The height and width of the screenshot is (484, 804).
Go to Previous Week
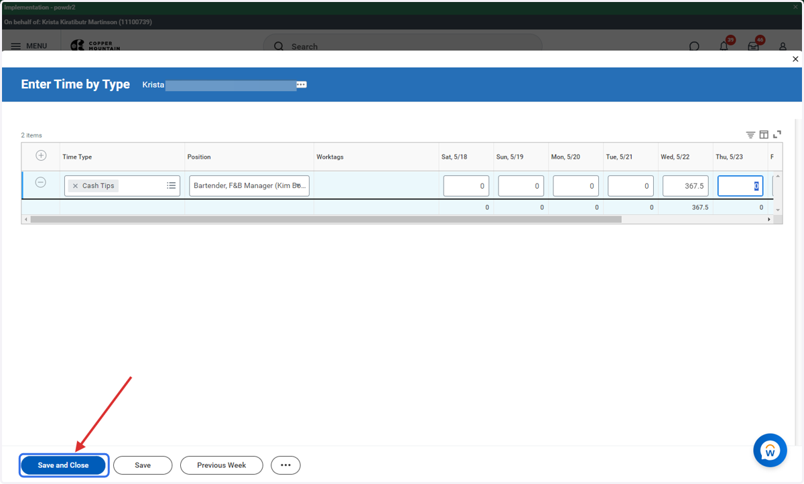click(222, 465)
